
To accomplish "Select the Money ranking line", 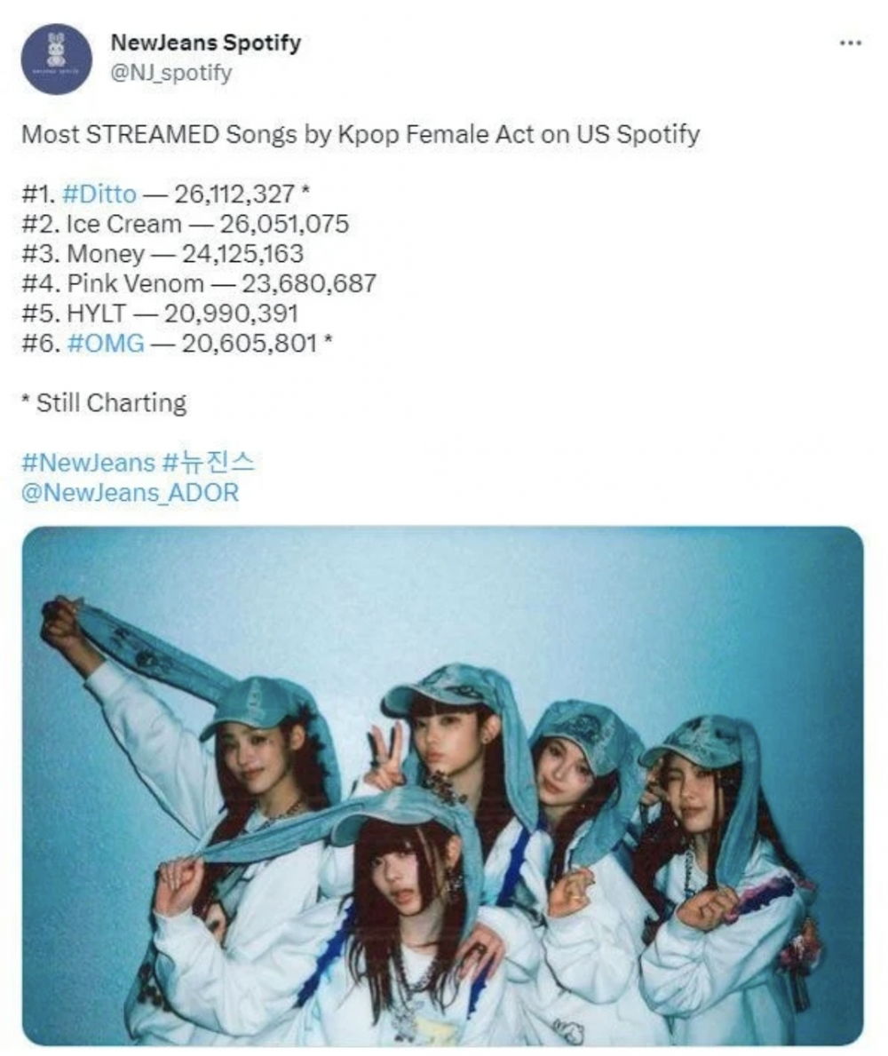I will pos(163,253).
